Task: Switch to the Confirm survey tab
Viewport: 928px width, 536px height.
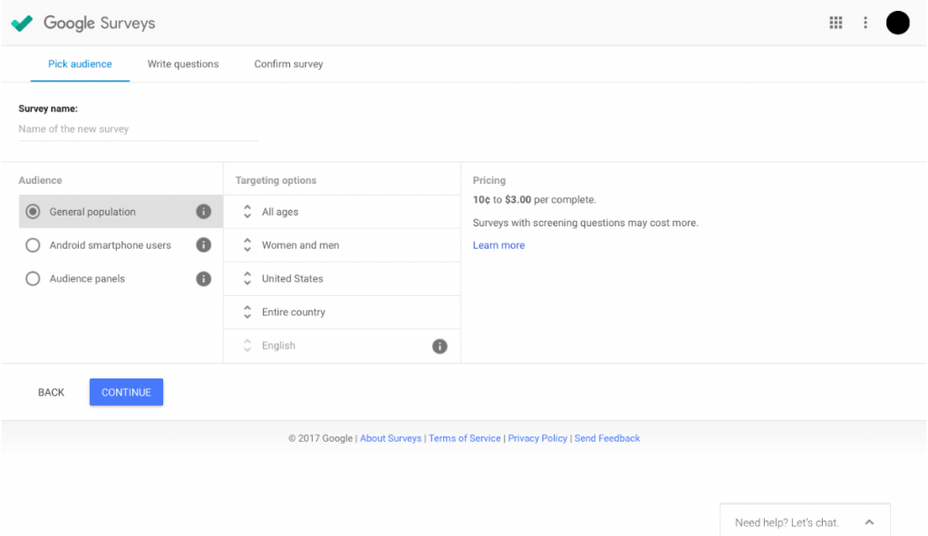Action: [x=288, y=63]
